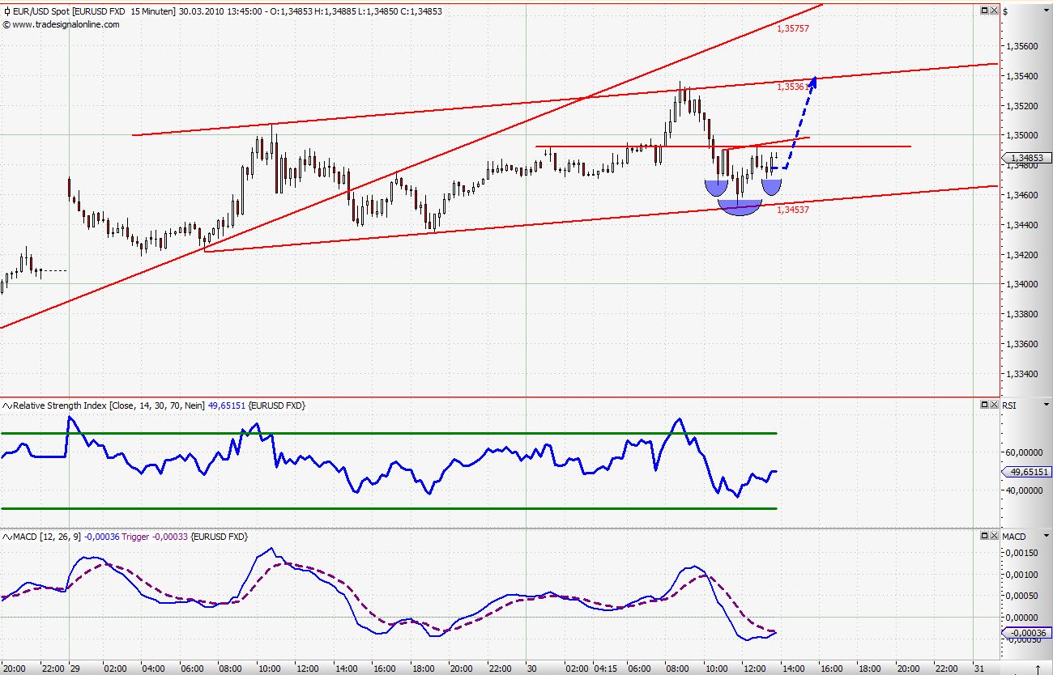Image resolution: width=1053 pixels, height=675 pixels.
Task: Click the $ symbol atop the price axis
Action: [x=1004, y=11]
